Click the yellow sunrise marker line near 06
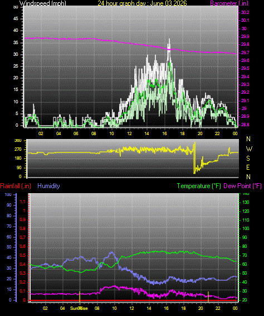Screen dimensions: 264x316 tap(80, 296)
